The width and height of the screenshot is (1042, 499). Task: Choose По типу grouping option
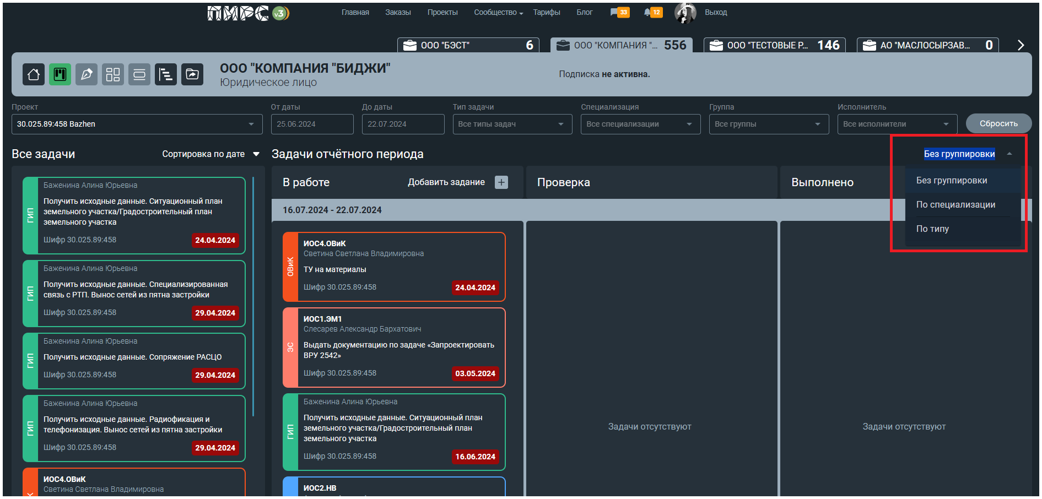963,229
